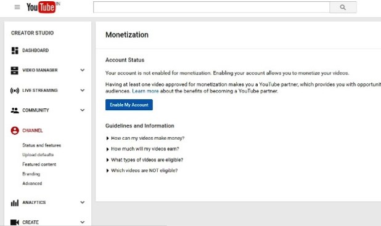Click the Live Streaming broadcast icon

[15, 91]
